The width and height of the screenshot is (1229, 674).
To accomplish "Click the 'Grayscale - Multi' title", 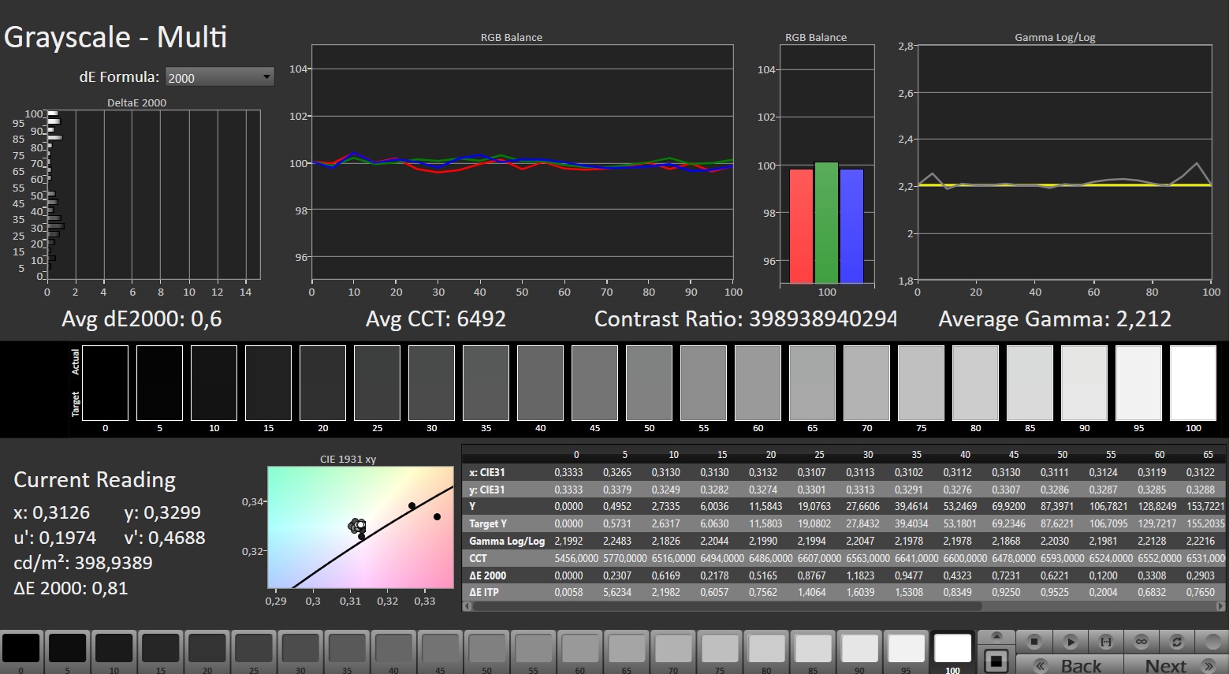I will coord(115,37).
